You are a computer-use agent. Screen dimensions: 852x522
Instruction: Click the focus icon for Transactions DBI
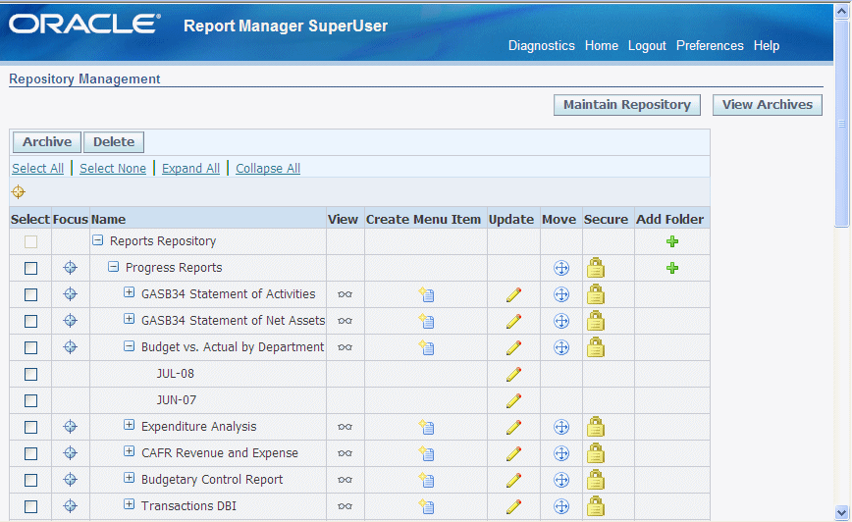pyautogui.click(x=70, y=505)
